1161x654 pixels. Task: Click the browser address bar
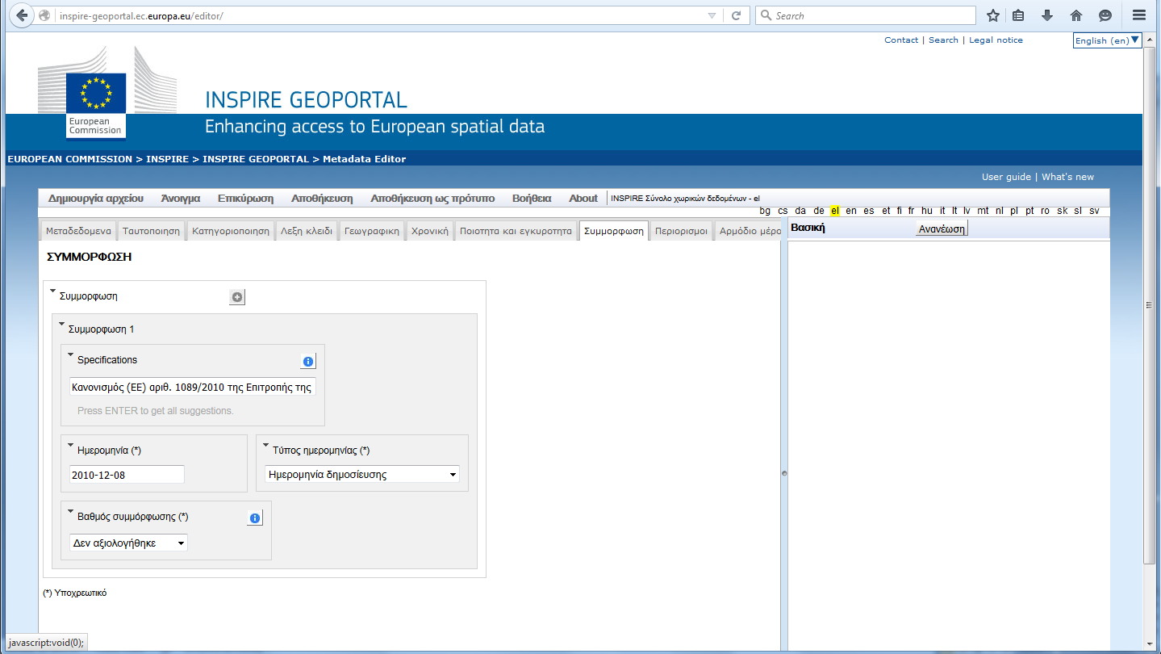(x=379, y=15)
